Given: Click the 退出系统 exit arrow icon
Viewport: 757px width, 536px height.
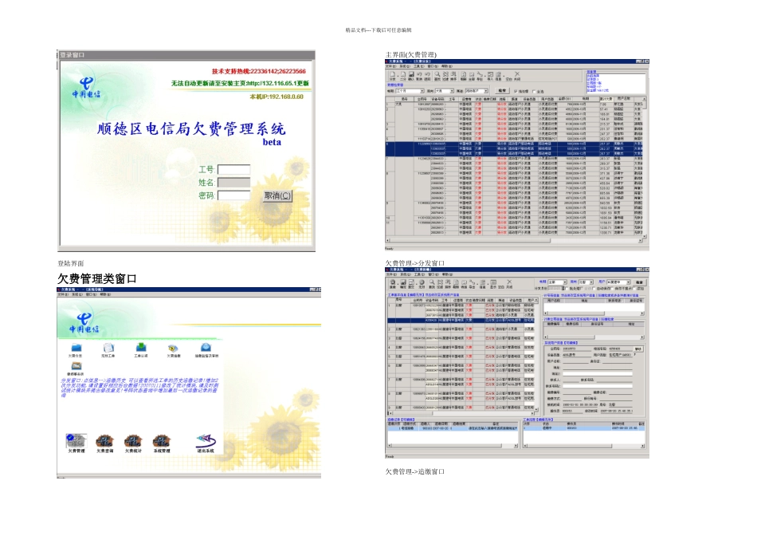Looking at the screenshot, I should pos(206,440).
